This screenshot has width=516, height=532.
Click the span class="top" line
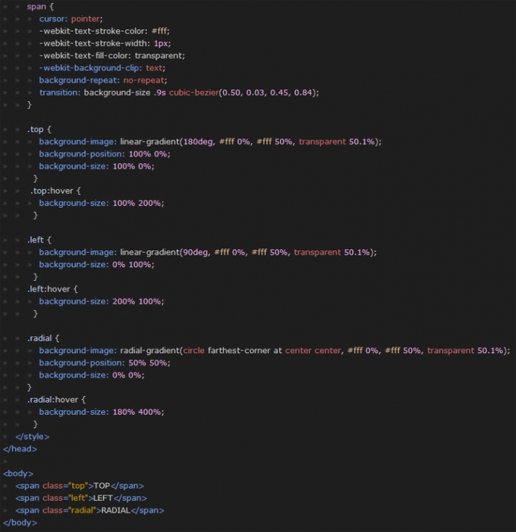pyautogui.click(x=79, y=486)
